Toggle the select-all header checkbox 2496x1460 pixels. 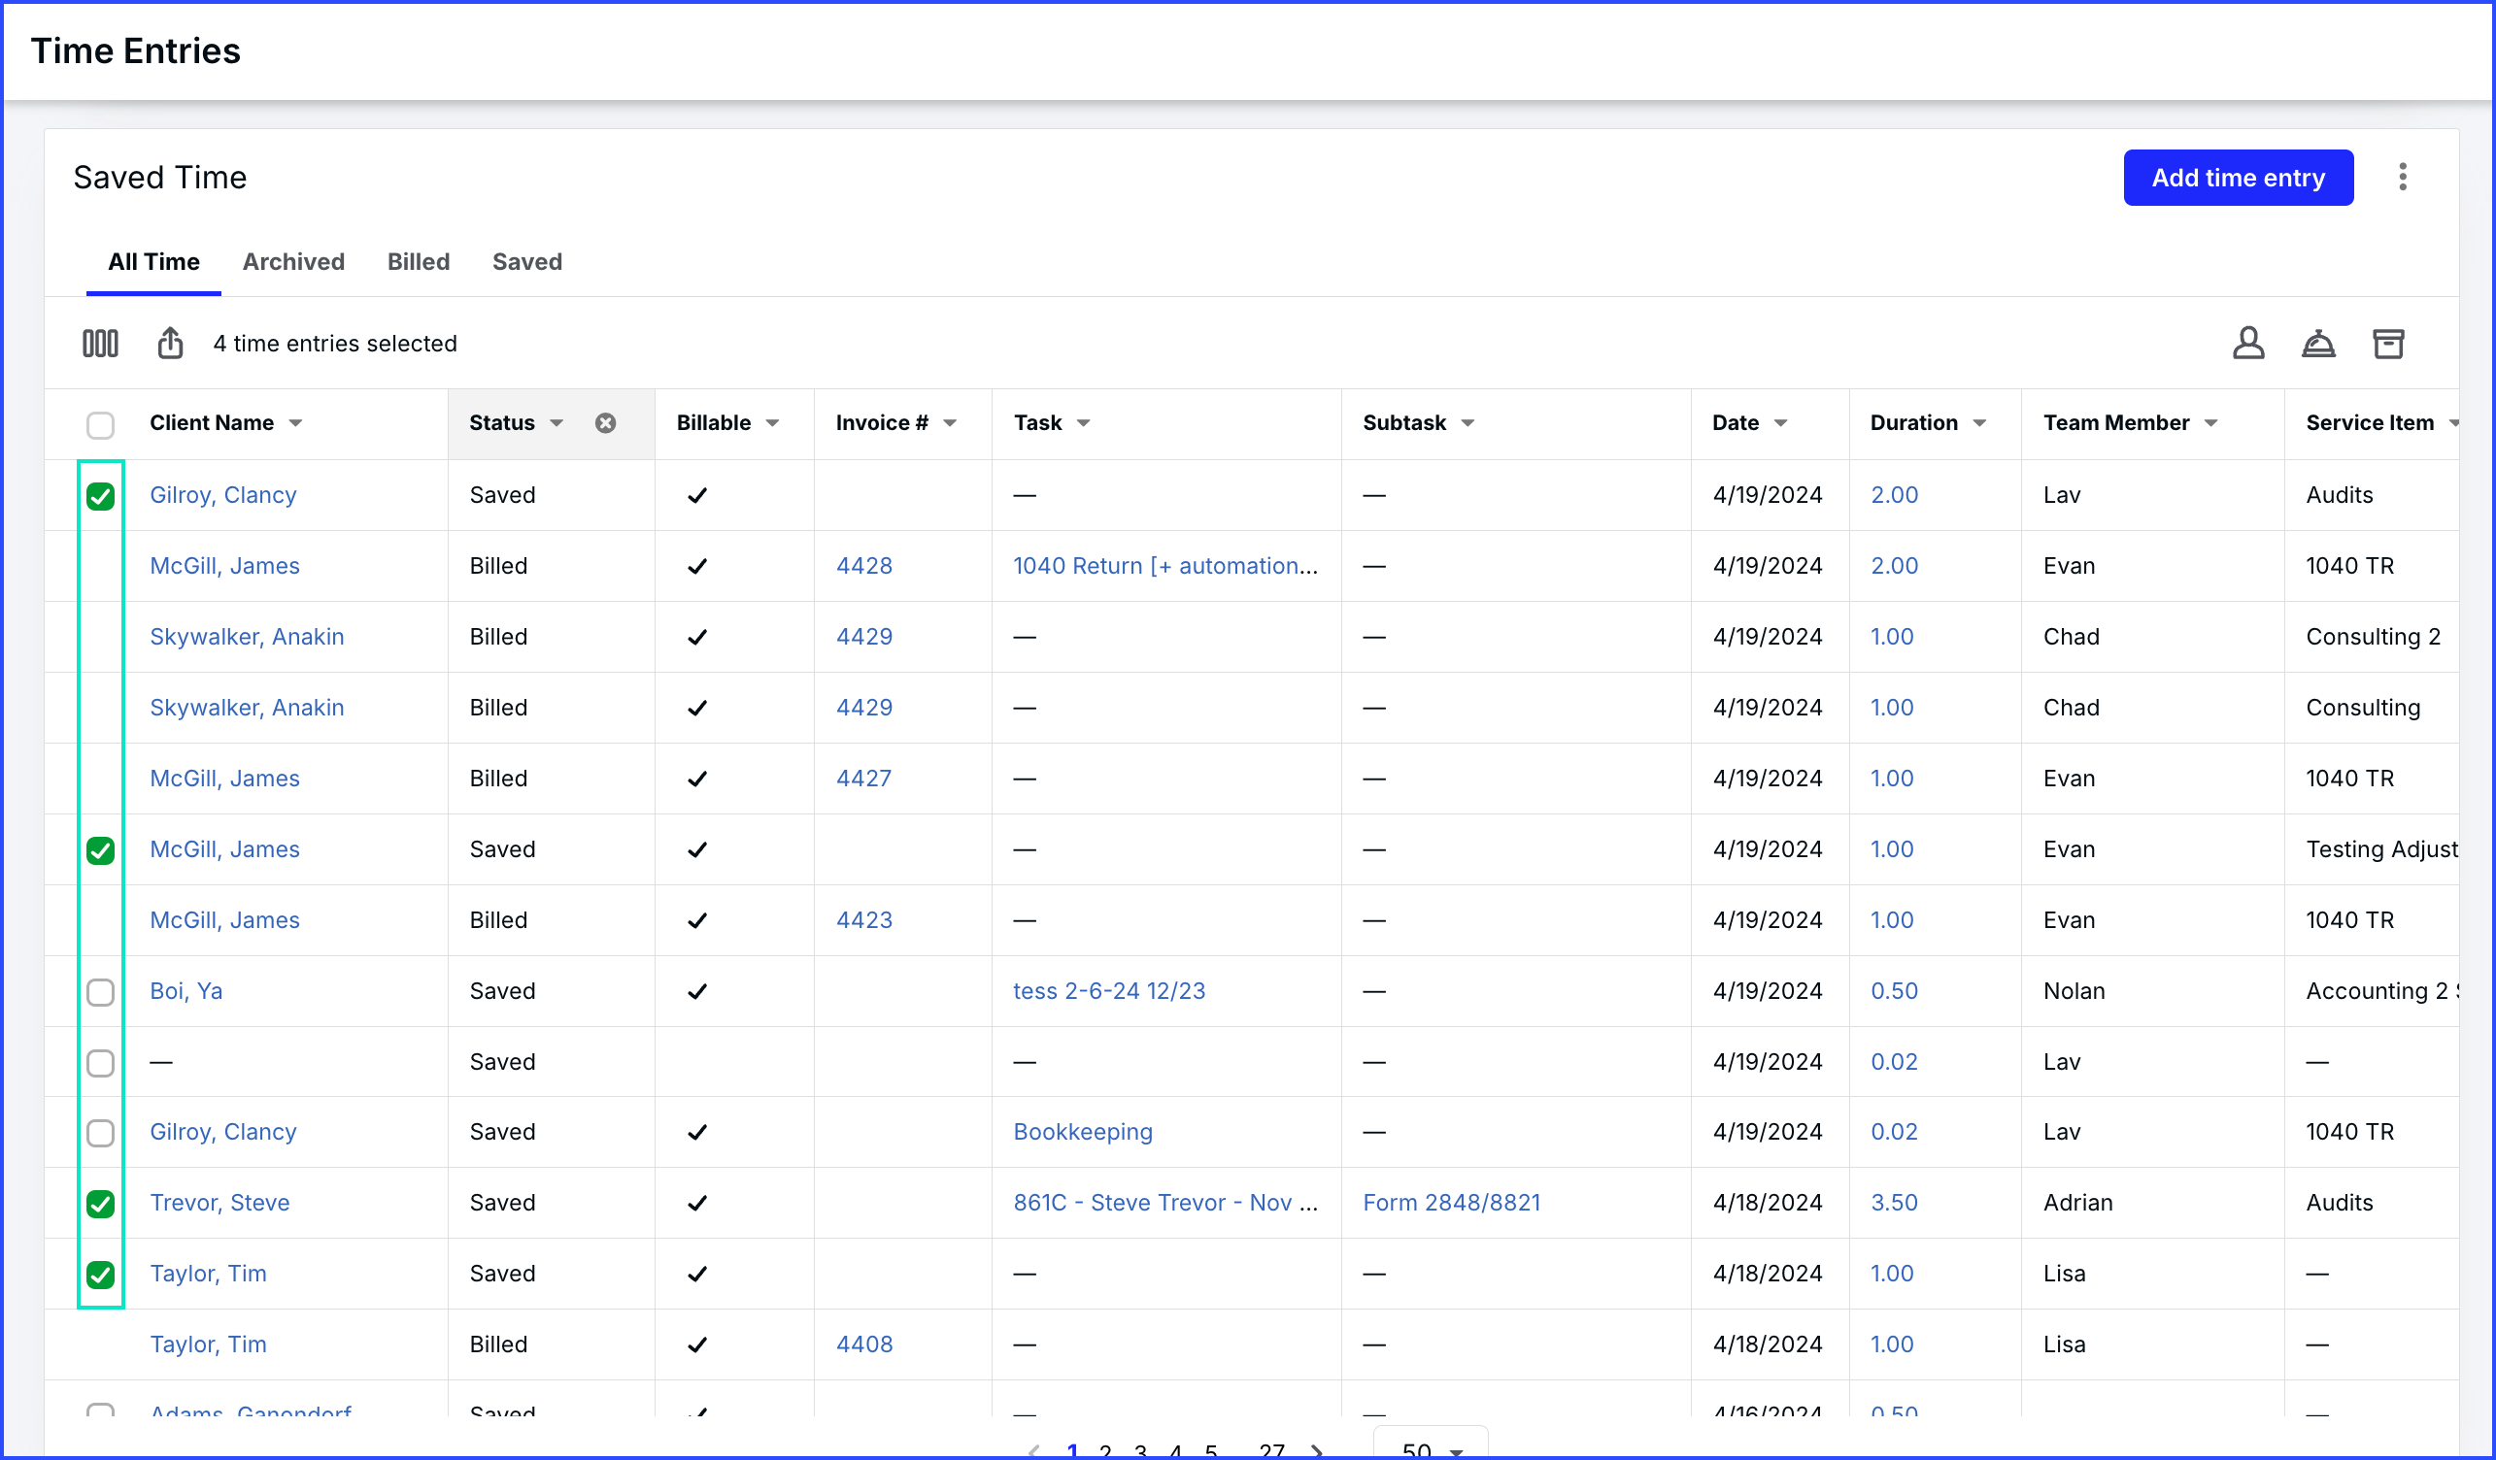(100, 424)
